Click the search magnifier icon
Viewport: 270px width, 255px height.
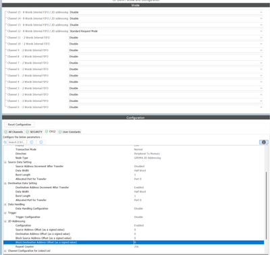click(5, 142)
